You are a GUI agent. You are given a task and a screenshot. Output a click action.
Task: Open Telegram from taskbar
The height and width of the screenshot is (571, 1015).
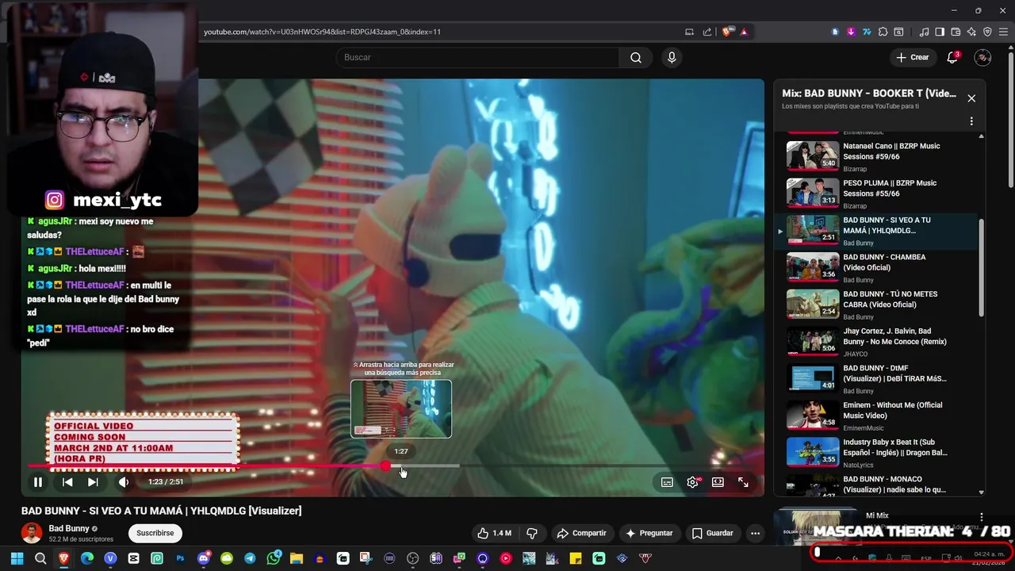[x=251, y=558]
